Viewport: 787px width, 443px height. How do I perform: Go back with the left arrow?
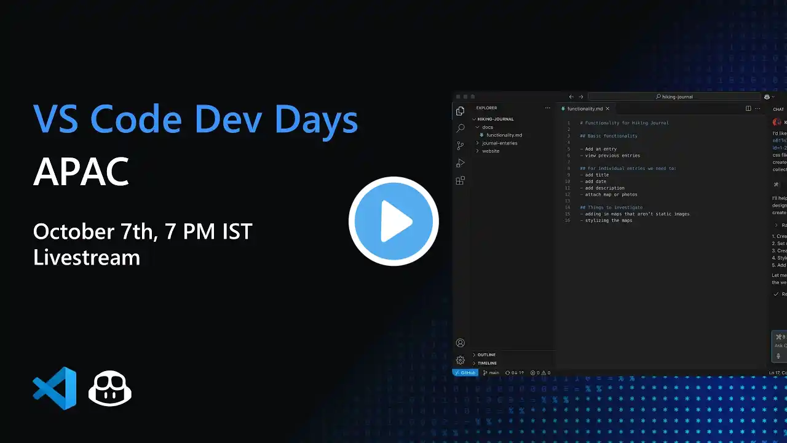click(571, 97)
